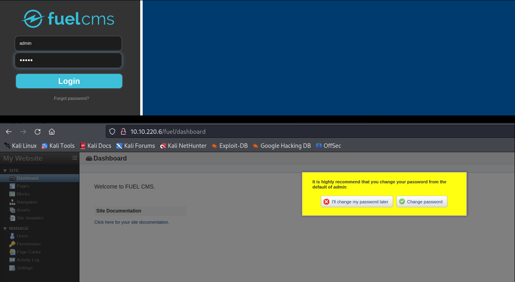This screenshot has height=282, width=515.
Task: Go to browser home page icon
Action: pyautogui.click(x=52, y=132)
